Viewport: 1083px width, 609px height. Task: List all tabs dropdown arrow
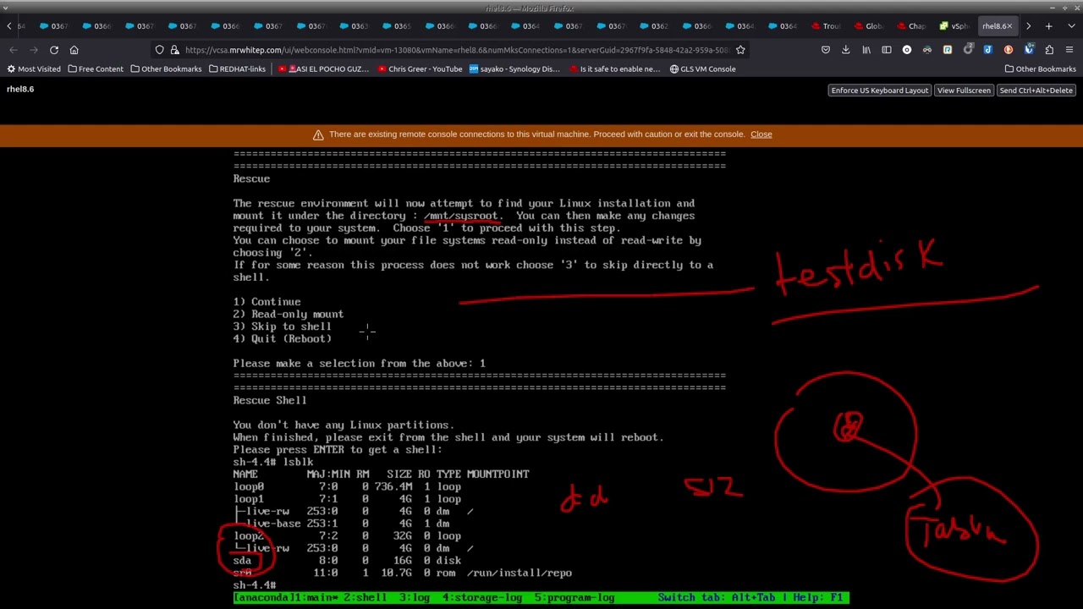coord(1069,26)
